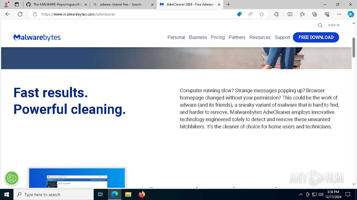Click the SIGN IN link
Image resolution: width=357 pixels, height=200 pixels.
coord(334,25)
